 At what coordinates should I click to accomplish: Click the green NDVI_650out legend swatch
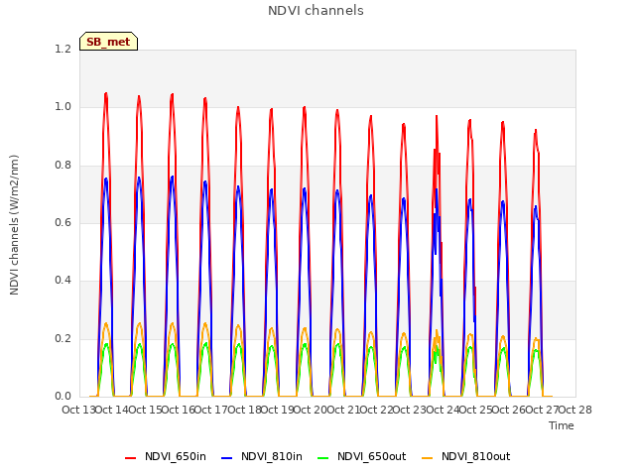click(x=322, y=458)
